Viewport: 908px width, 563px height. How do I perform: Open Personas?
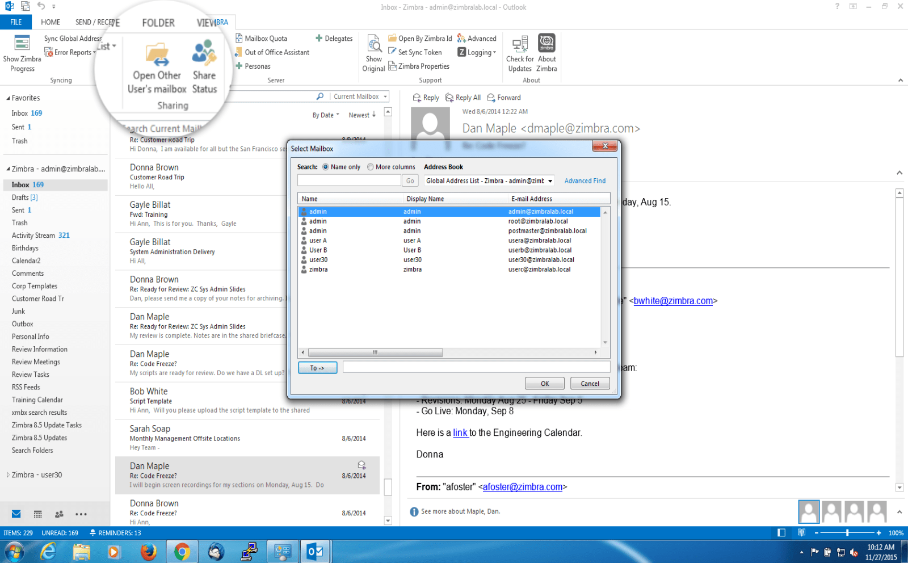(x=253, y=66)
